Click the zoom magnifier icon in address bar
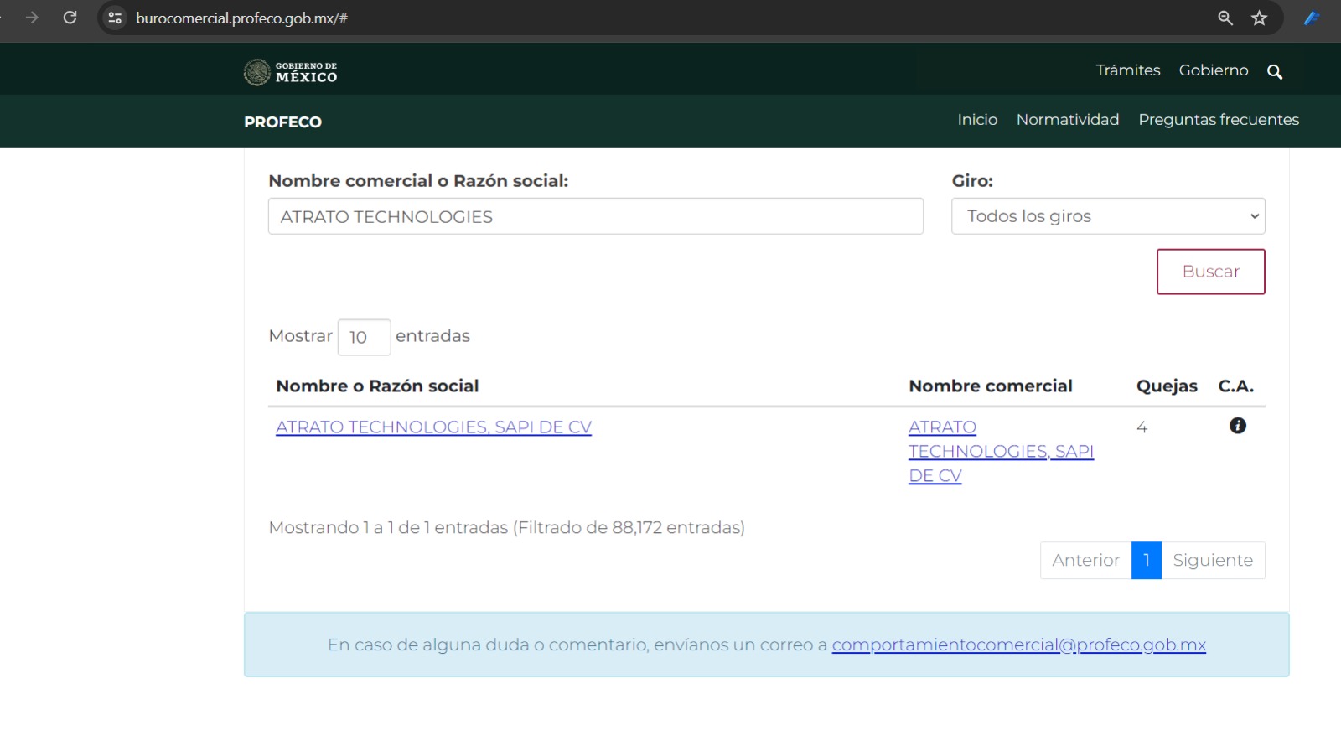Viewport: 1341px width, 730px height. tap(1225, 18)
